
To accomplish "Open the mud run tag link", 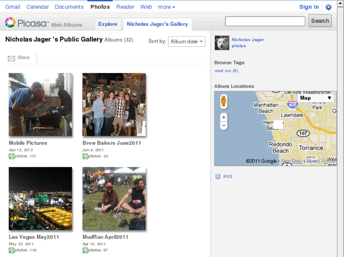I will pyautogui.click(x=226, y=71).
